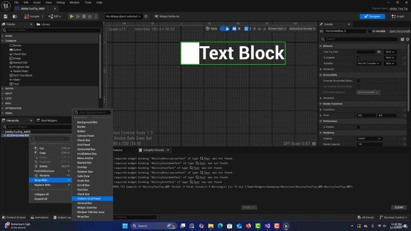411x231 pixels.
Task: Collapse the Behavior section
Action: point(321,46)
